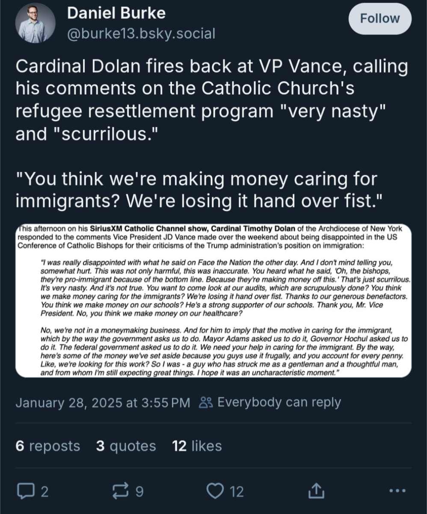Open the Daniel Burke display name
The image size is (427, 514).
pos(116,13)
